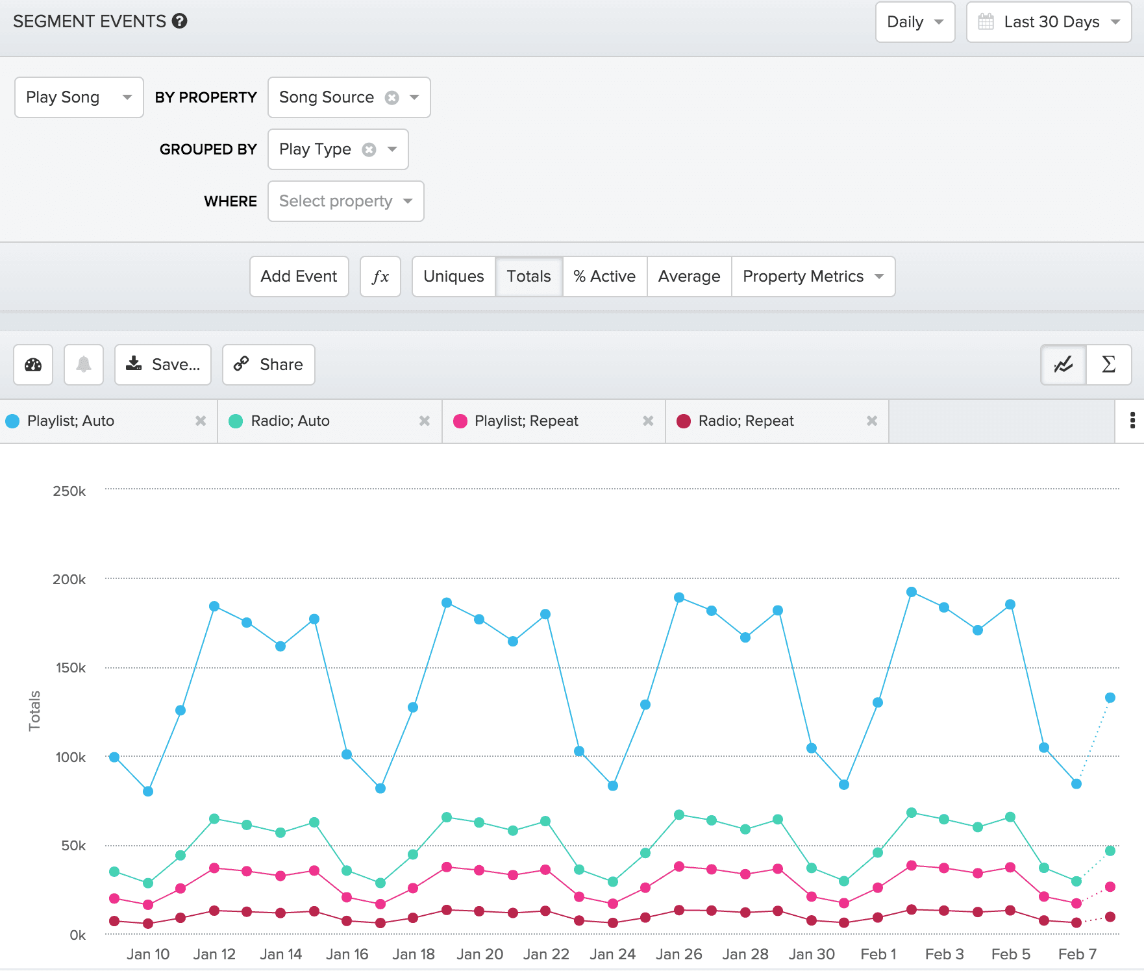Clear the Song Source property selection

(392, 97)
